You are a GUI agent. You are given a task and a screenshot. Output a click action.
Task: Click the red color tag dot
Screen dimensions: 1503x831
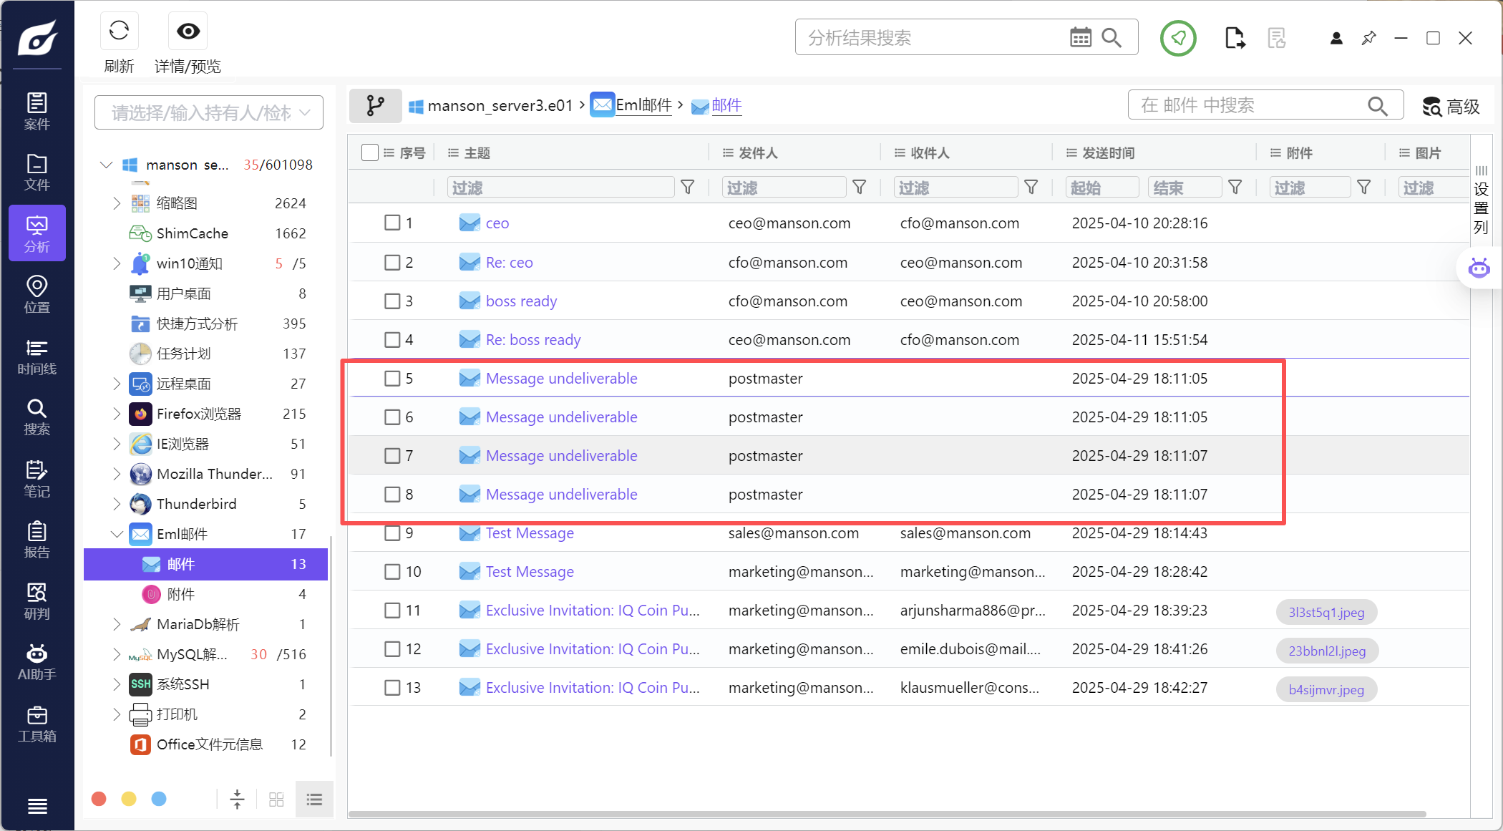[x=99, y=799]
